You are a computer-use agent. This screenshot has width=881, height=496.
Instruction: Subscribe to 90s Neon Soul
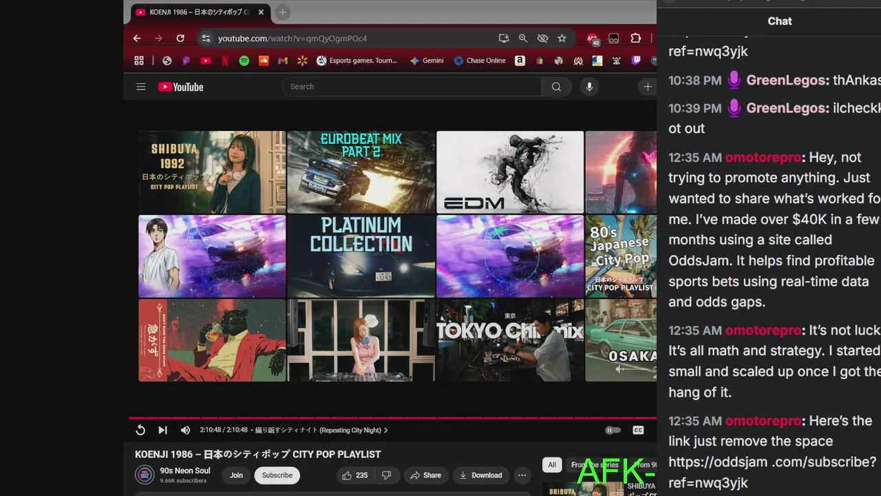click(x=277, y=475)
